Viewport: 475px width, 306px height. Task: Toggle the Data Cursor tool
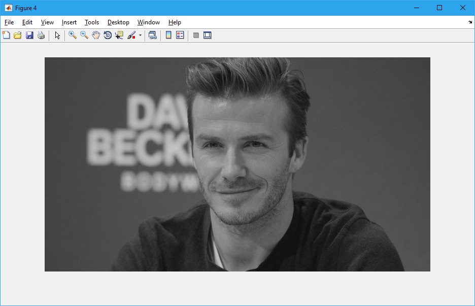119,35
